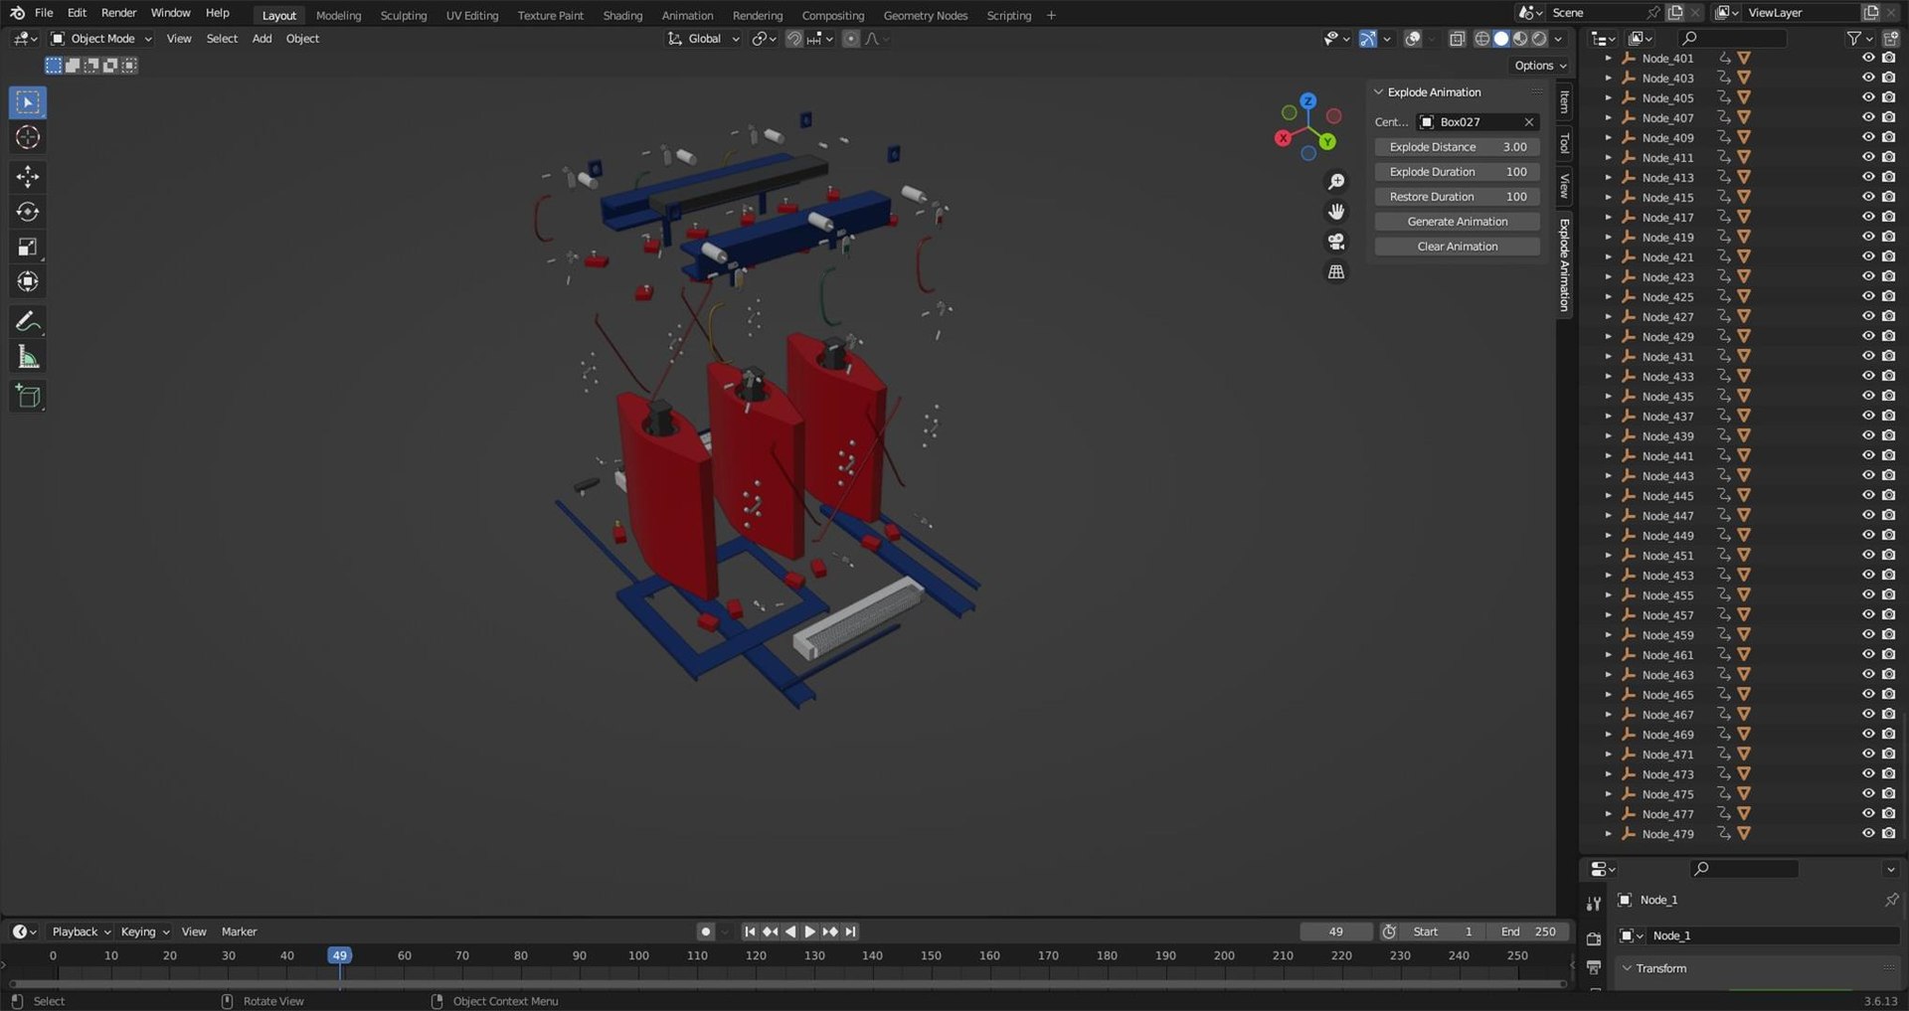Hide Node_421 with its eye icon
This screenshot has width=1909, height=1011.
1868,256
